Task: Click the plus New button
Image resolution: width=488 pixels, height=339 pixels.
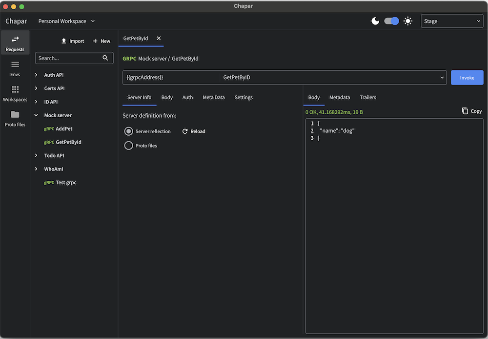Action: click(x=102, y=41)
